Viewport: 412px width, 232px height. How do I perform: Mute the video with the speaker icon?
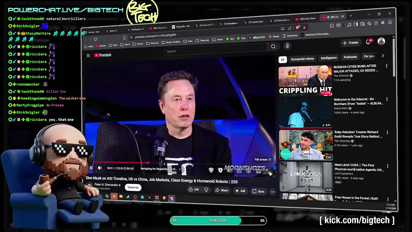[x=99, y=168]
